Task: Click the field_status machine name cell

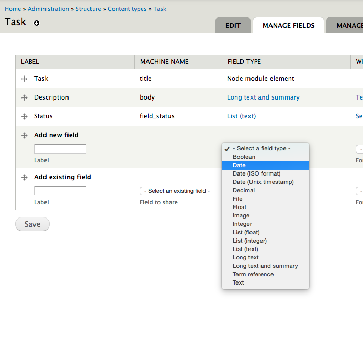Action: pos(157,116)
